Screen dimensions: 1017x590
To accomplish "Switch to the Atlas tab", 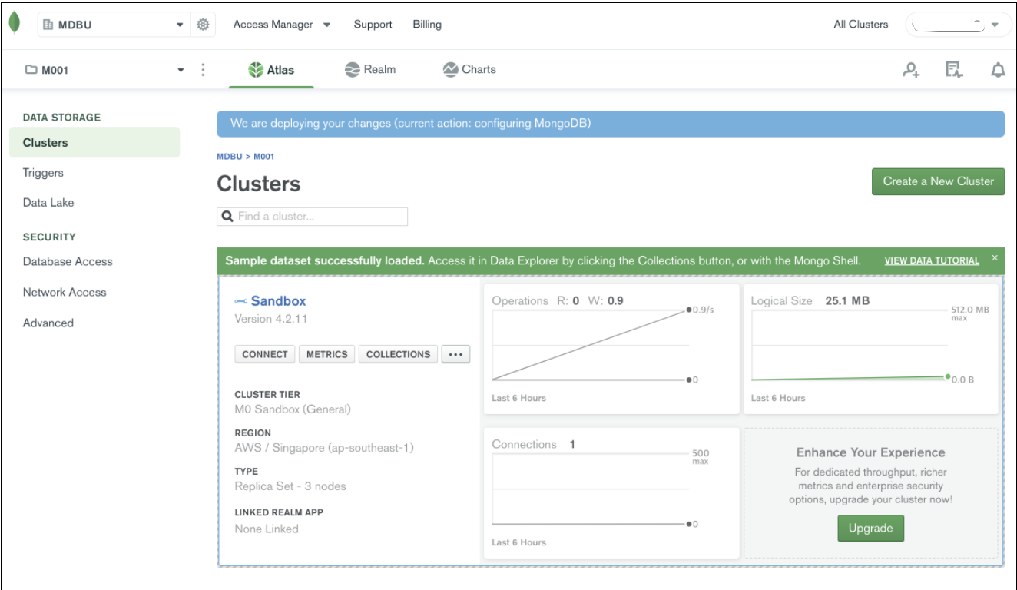I will (x=271, y=70).
